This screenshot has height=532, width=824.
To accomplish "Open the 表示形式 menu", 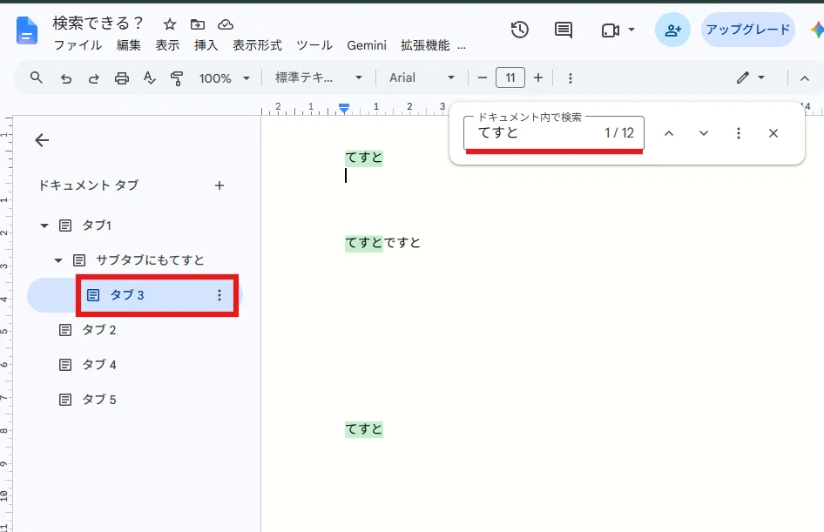I will click(258, 45).
